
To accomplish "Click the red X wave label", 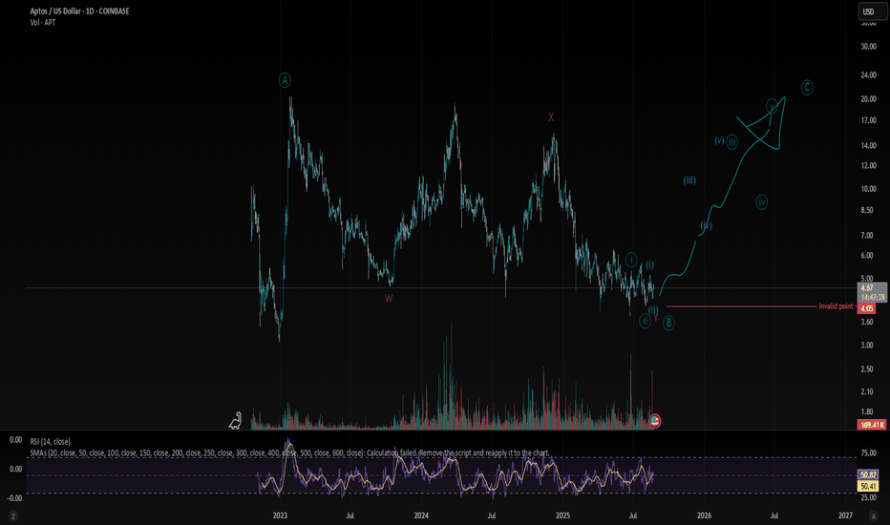I will click(551, 116).
